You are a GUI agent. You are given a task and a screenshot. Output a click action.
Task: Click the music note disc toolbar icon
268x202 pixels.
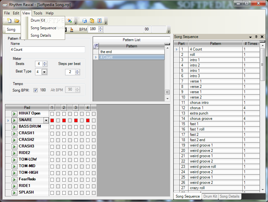(85, 21)
